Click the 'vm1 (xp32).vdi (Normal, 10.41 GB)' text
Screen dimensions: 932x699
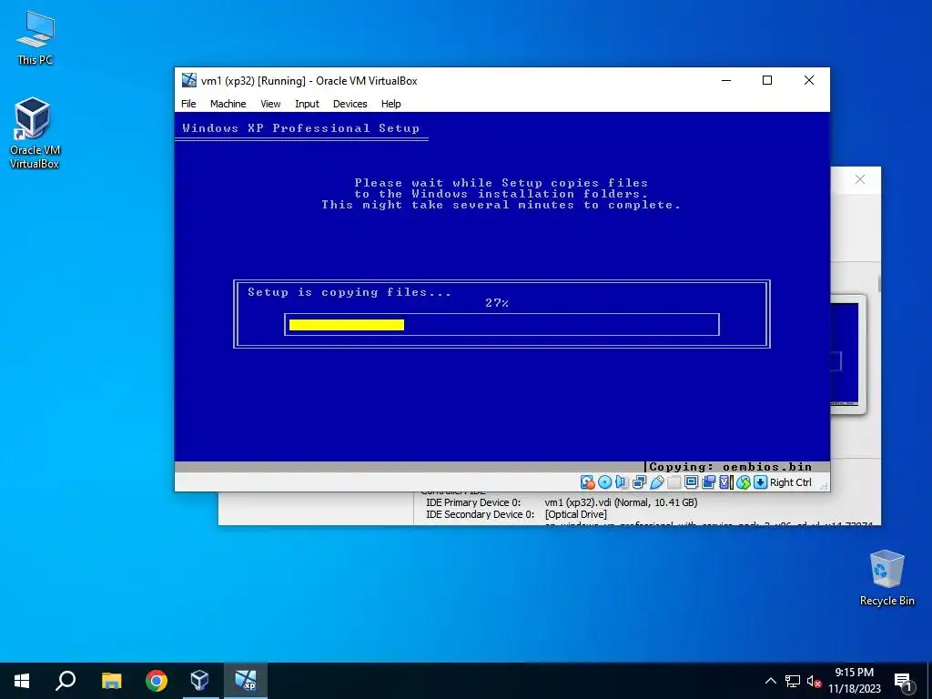[x=621, y=502]
